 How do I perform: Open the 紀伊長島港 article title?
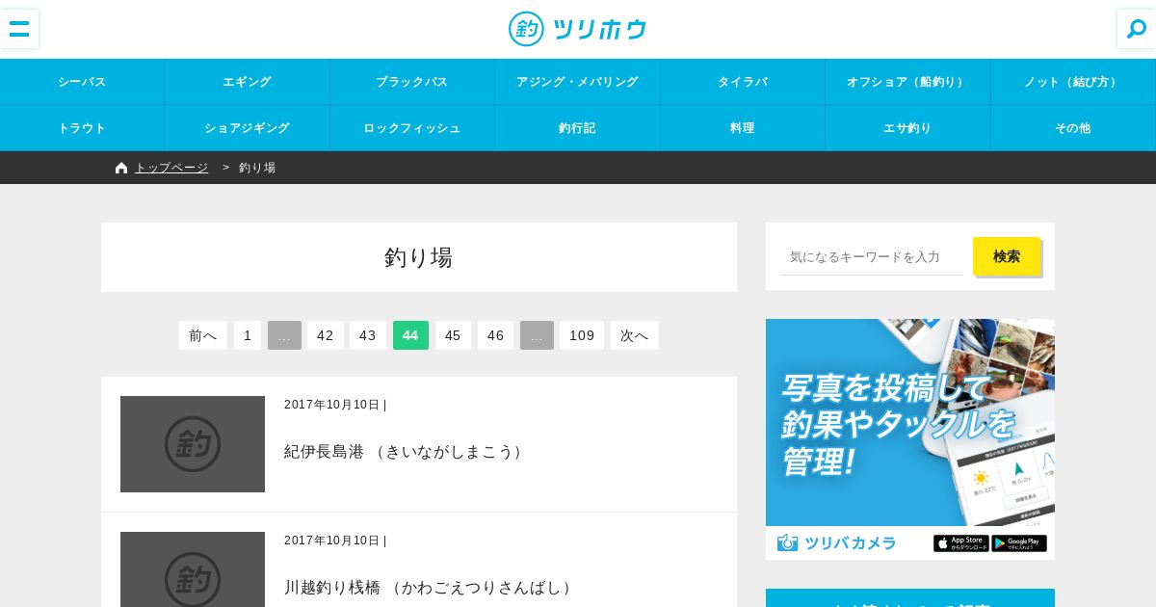(405, 452)
